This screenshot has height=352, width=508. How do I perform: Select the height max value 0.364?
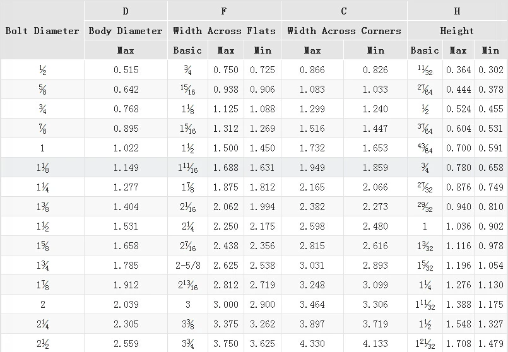pyautogui.click(x=458, y=70)
